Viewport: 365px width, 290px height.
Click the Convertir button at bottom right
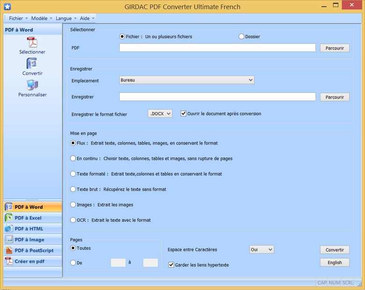click(x=335, y=250)
